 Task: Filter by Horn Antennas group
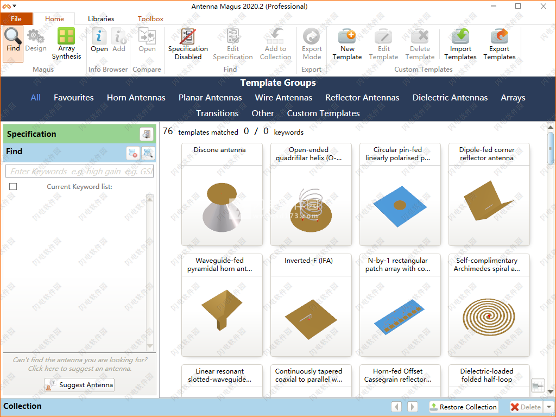(136, 98)
